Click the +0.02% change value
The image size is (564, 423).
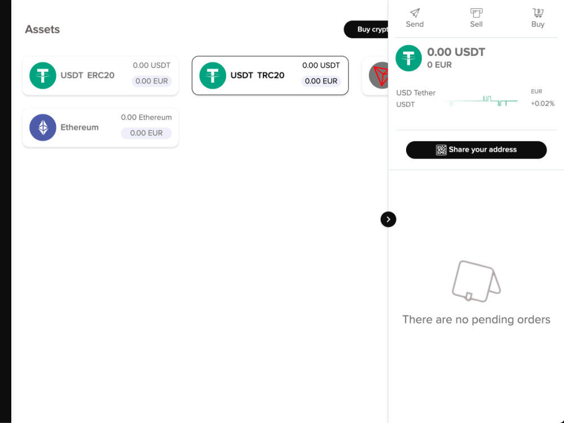pos(543,104)
